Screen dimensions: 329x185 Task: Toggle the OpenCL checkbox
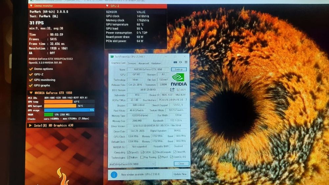click(x=129, y=152)
